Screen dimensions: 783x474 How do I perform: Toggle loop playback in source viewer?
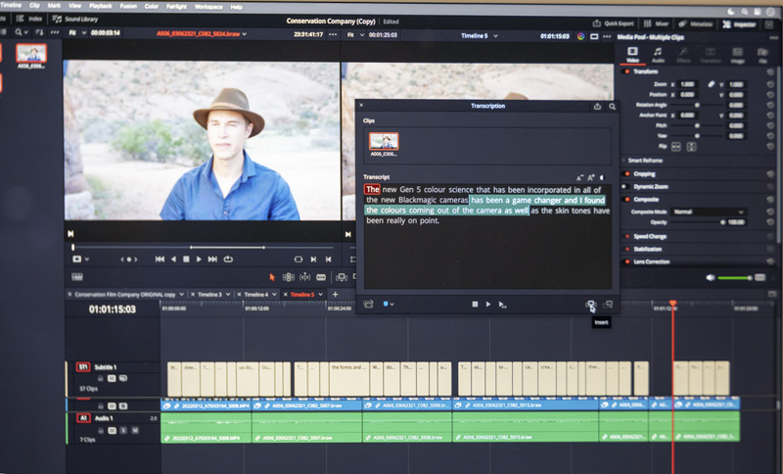[x=228, y=260]
